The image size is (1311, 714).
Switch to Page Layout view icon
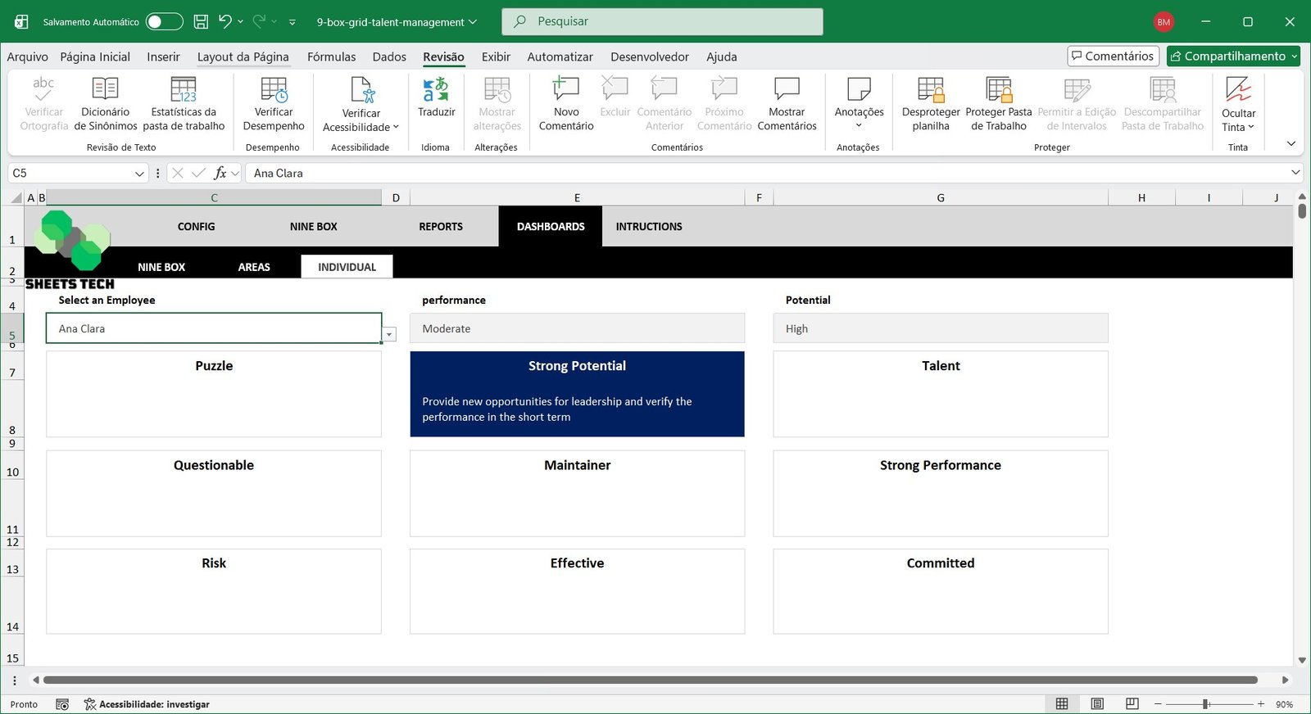(1097, 704)
